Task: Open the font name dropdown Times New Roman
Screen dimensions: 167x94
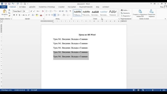Action: (22, 11)
